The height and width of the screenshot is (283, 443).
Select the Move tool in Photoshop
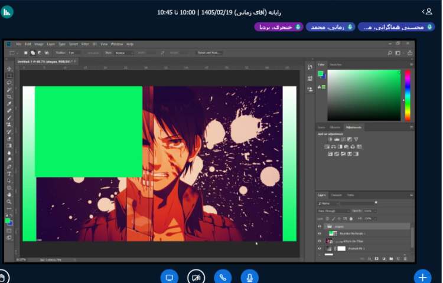pyautogui.click(x=9, y=68)
